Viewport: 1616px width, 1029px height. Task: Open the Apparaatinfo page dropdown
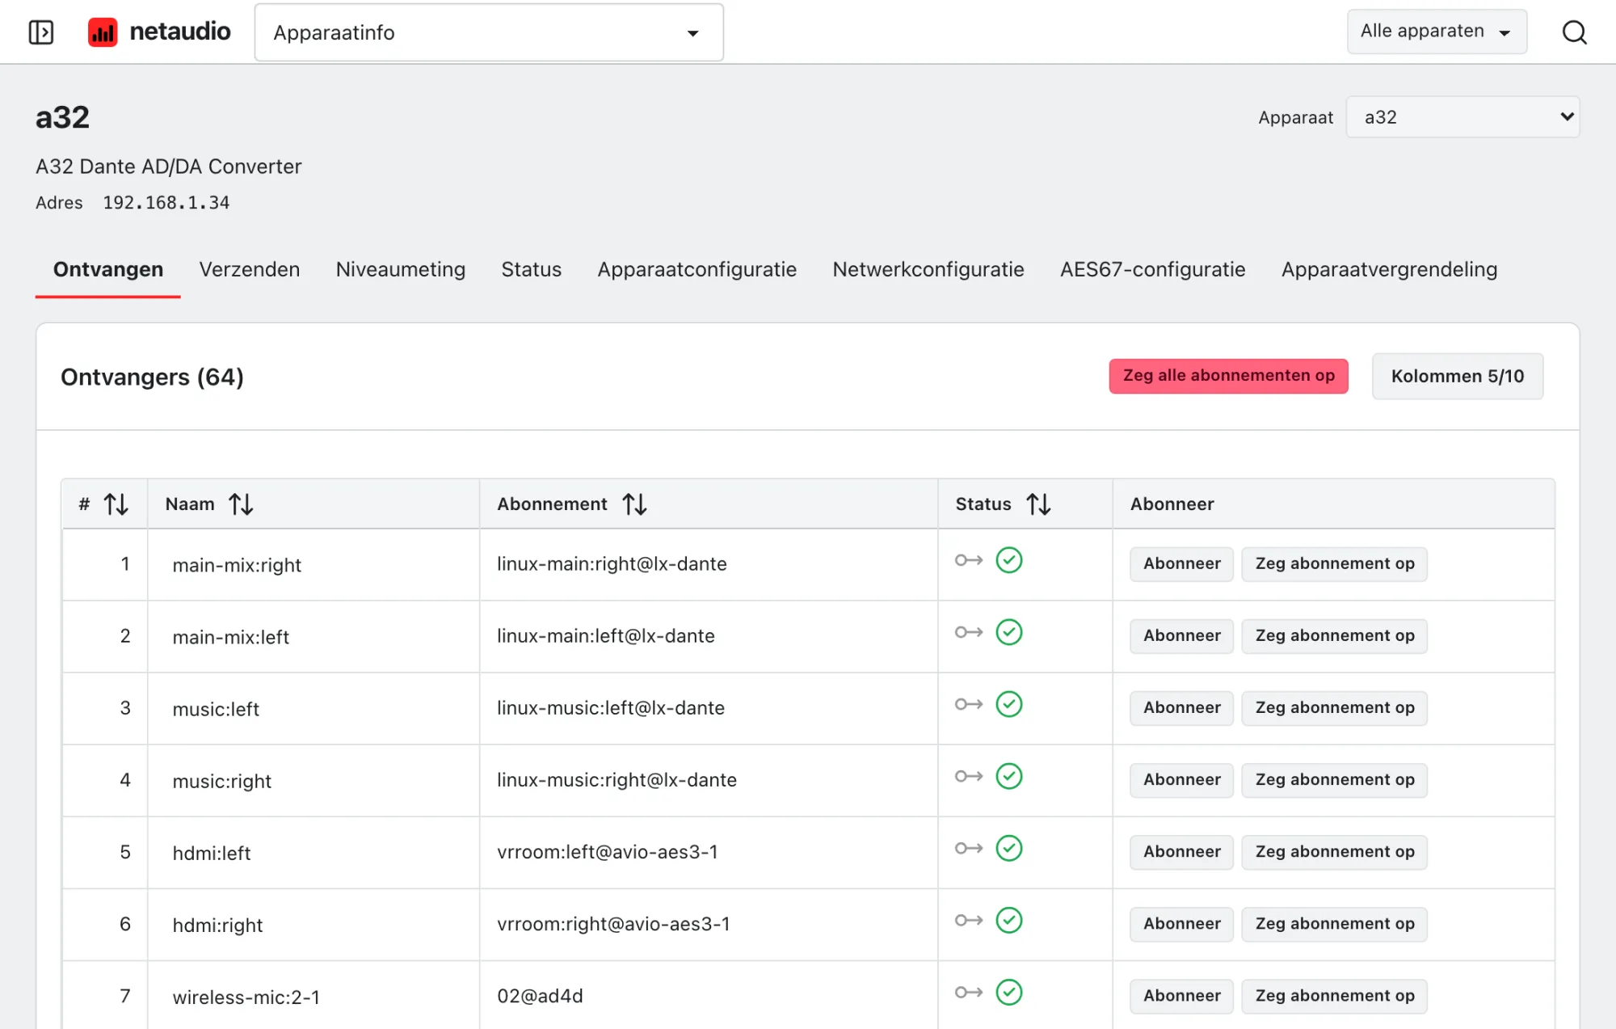pyautogui.click(x=489, y=32)
